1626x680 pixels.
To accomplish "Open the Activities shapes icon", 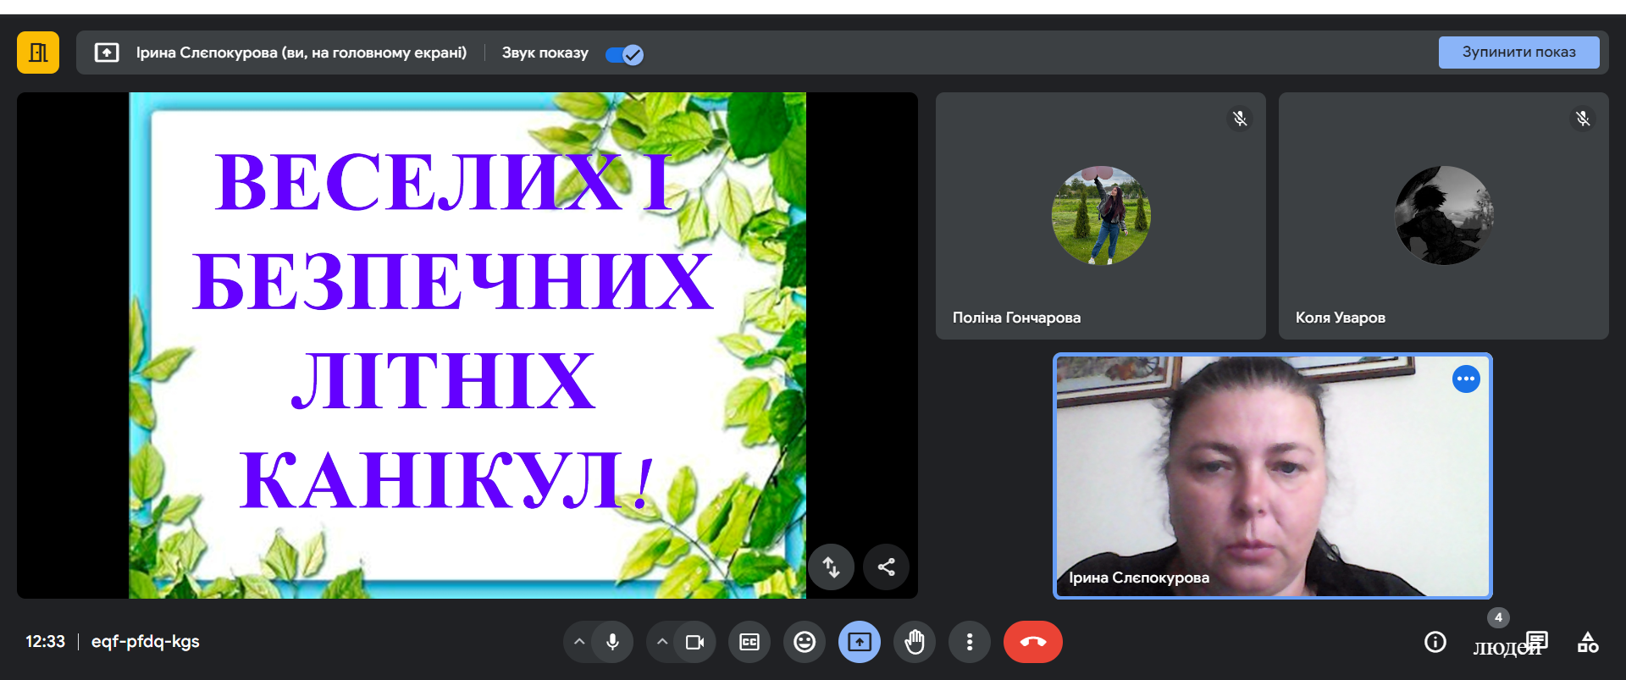I will (x=1588, y=642).
